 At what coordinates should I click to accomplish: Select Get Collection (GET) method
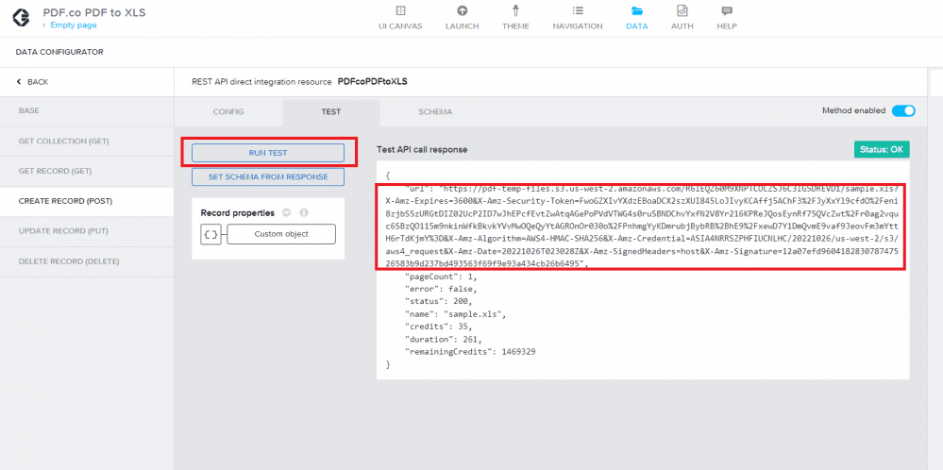click(x=64, y=142)
